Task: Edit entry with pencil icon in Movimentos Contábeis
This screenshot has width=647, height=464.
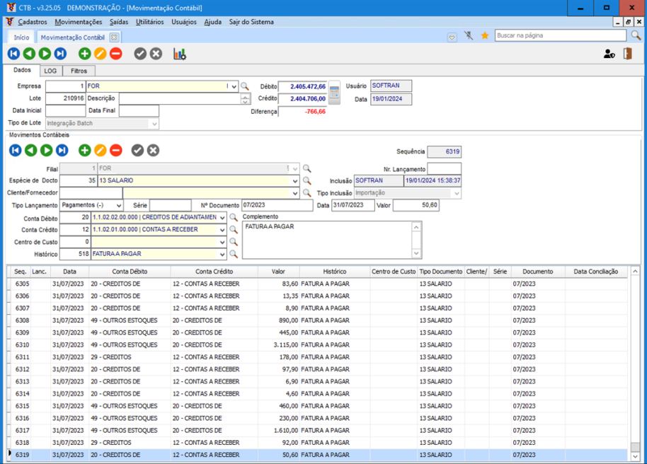Action: (x=101, y=150)
